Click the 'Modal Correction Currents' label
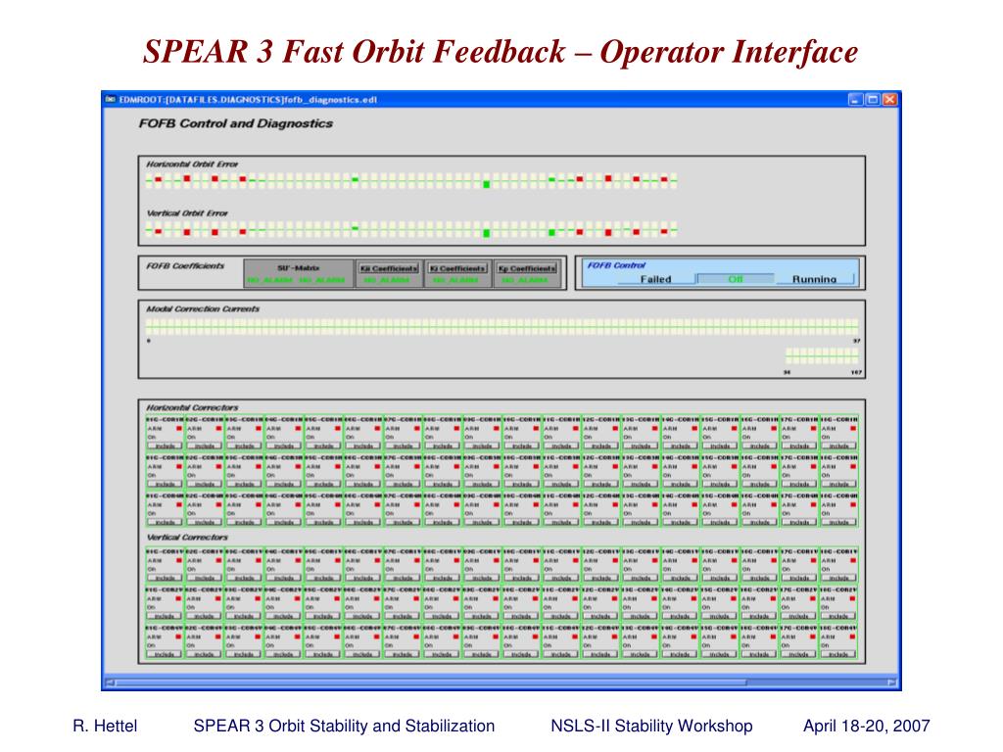The height and width of the screenshot is (752, 1003). 203,308
